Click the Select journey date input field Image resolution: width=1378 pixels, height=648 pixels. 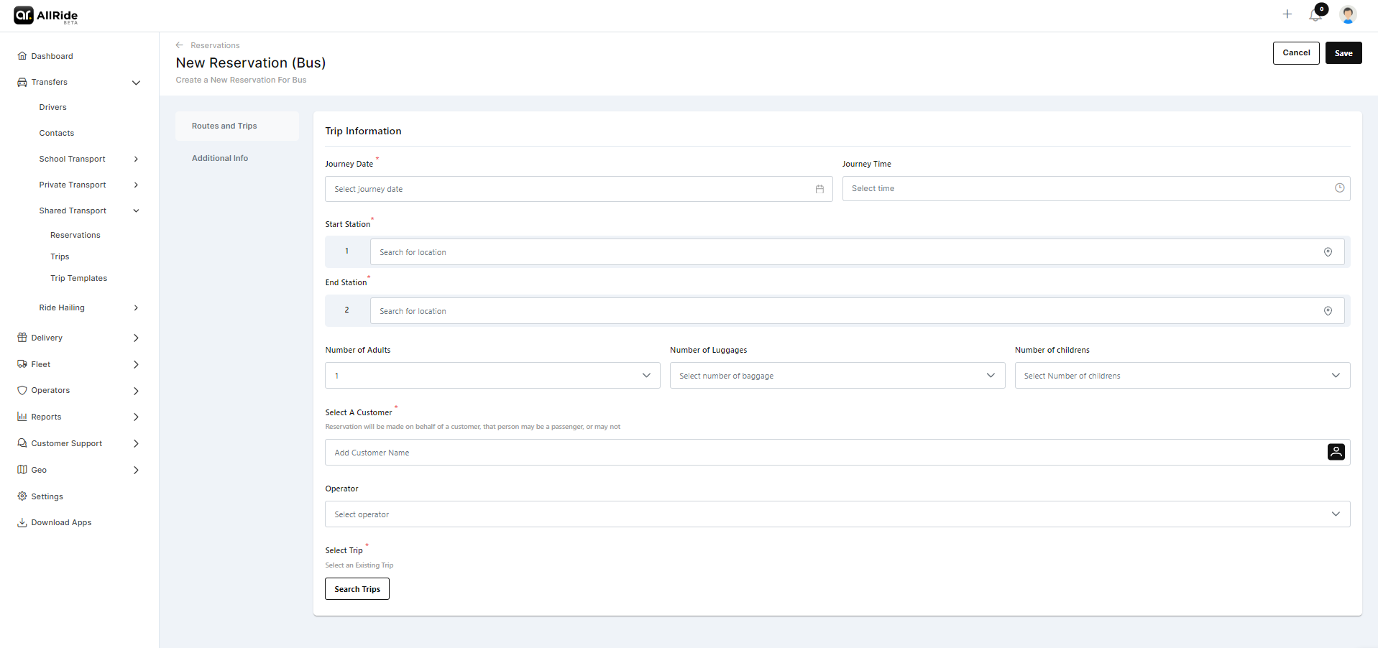pyautogui.click(x=503, y=188)
